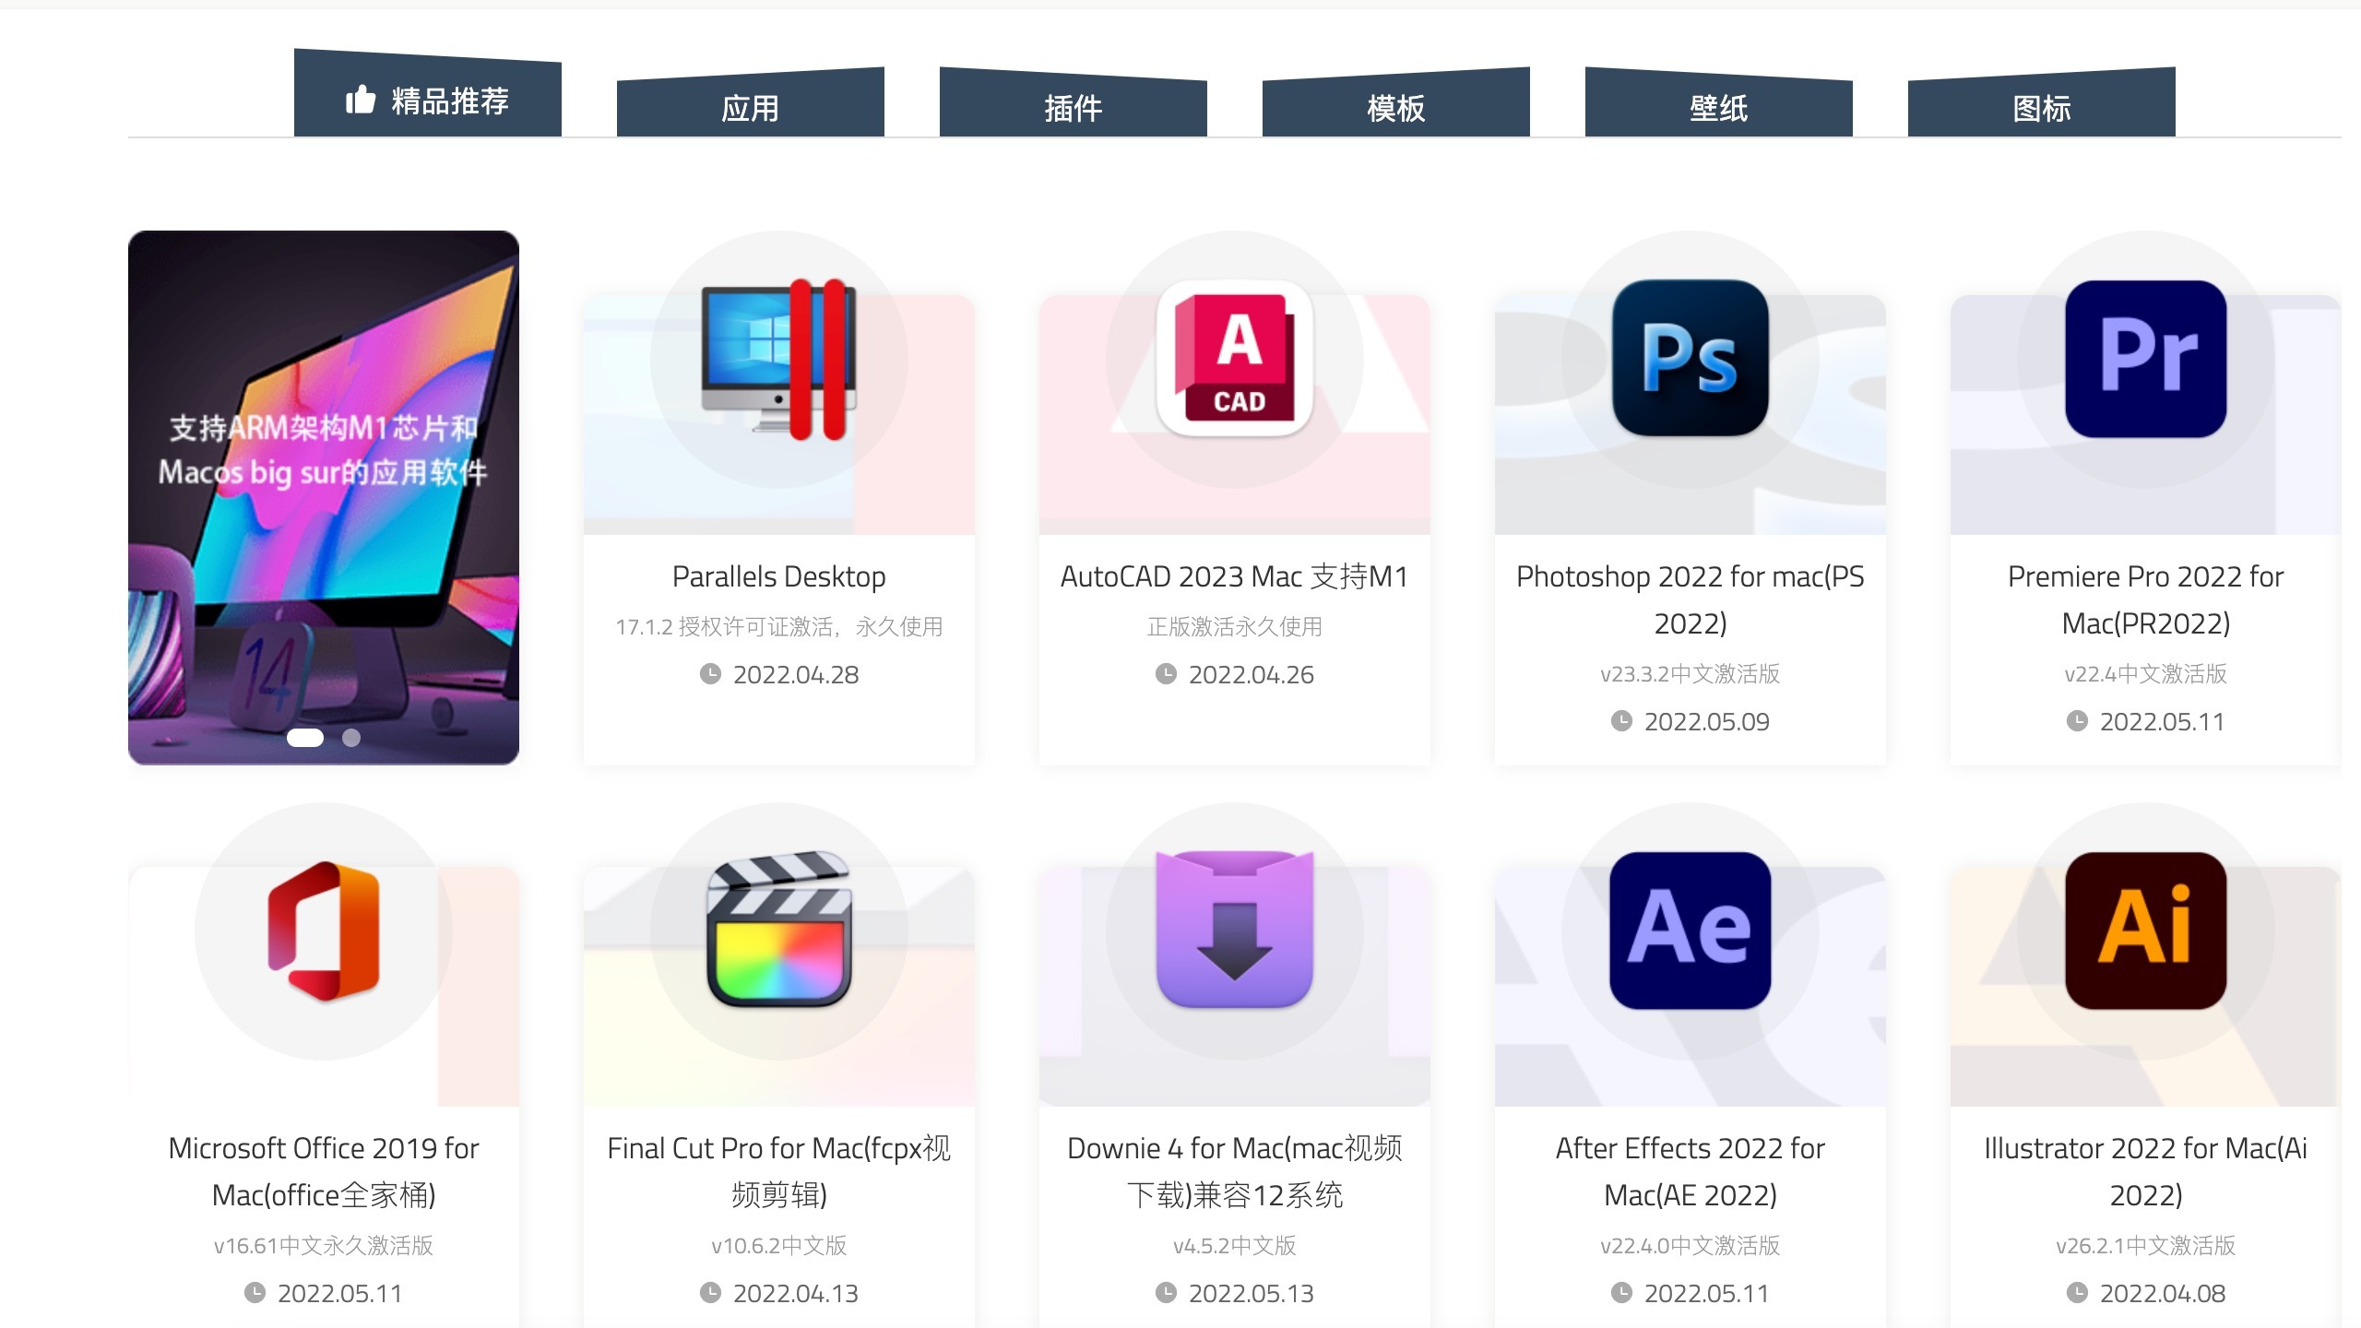Select the Final Cut Pro clapperboard icon
This screenshot has height=1328, width=2361.
(x=777, y=933)
